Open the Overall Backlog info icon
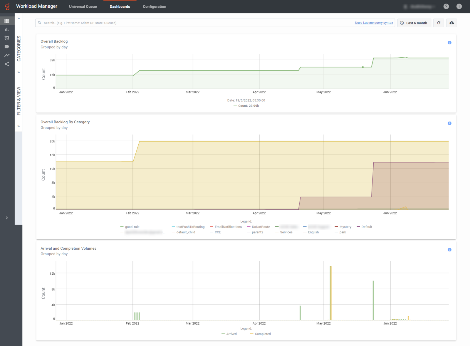Viewport: 470px width, 346px height. [449, 43]
